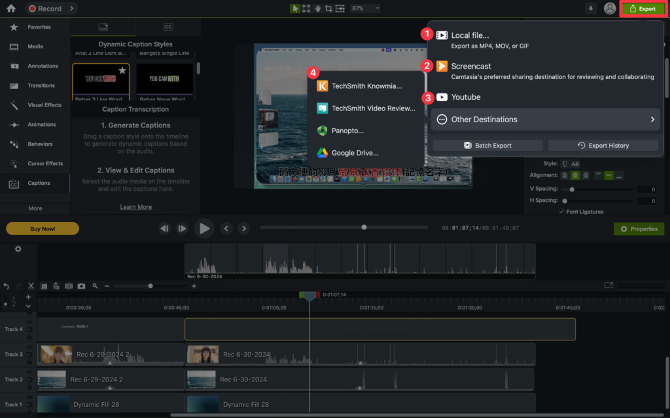Viewport: 670px width, 418px height.
Task: Open the Properties panel button
Action: click(x=639, y=229)
